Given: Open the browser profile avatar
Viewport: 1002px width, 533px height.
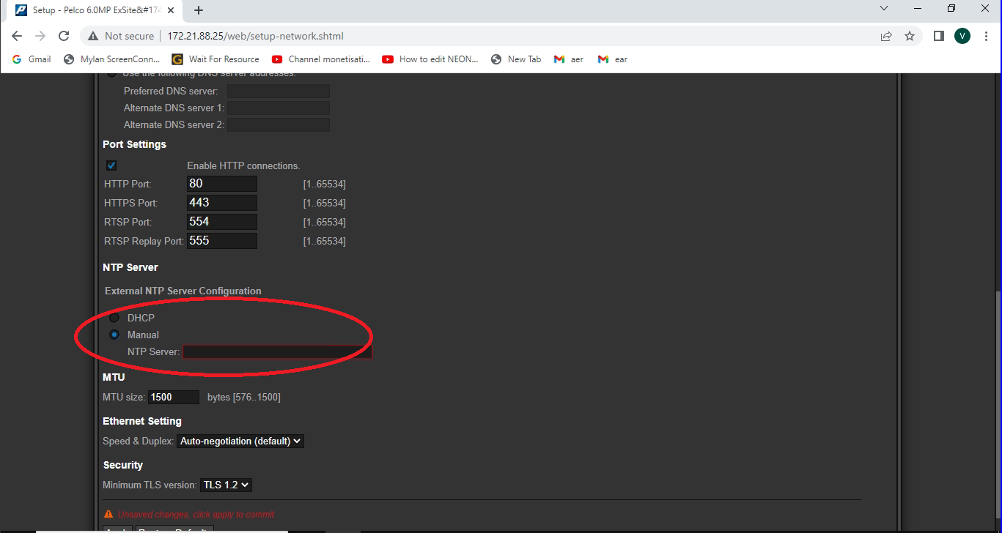Looking at the screenshot, I should [x=962, y=35].
